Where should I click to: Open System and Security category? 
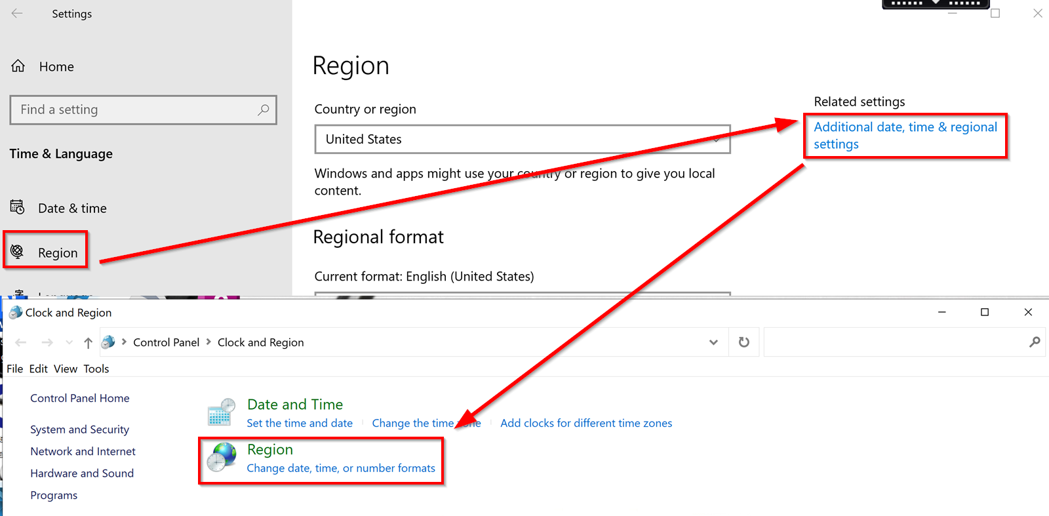80,429
